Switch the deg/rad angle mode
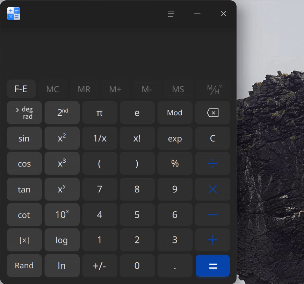 tap(24, 113)
